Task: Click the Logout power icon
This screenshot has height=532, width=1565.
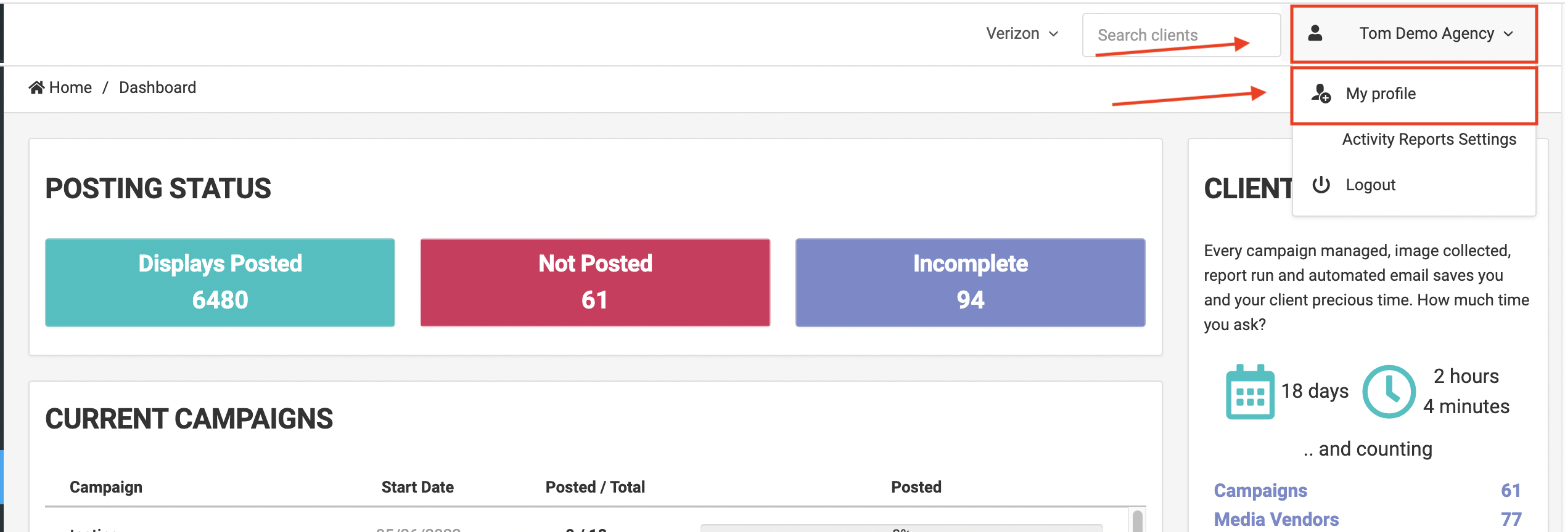Action: pos(1321,185)
